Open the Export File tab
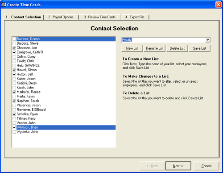This screenshot has width=223, height=173. click(x=135, y=17)
